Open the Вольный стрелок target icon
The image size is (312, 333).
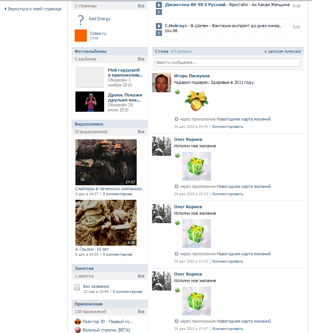click(x=78, y=330)
